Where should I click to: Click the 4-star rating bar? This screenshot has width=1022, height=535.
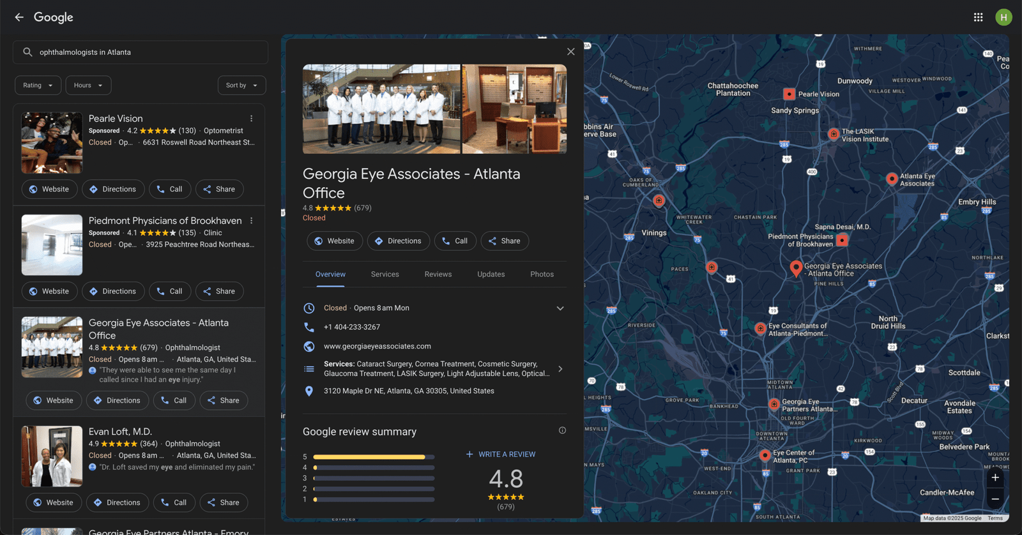374,468
